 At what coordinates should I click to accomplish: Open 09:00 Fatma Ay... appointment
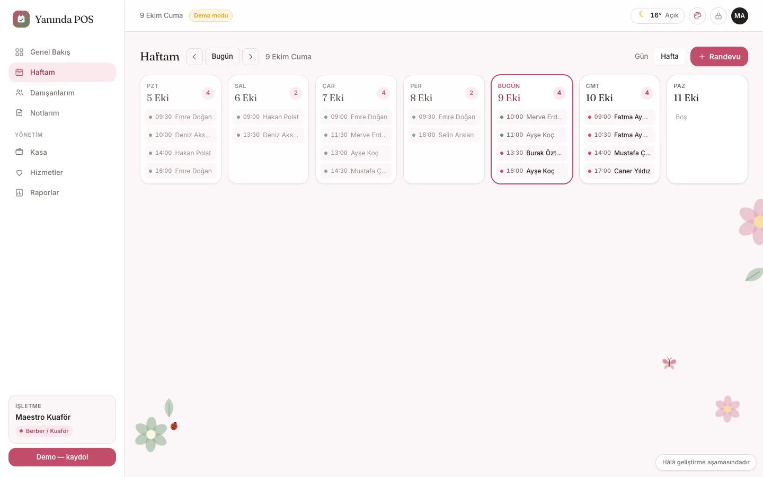click(619, 117)
